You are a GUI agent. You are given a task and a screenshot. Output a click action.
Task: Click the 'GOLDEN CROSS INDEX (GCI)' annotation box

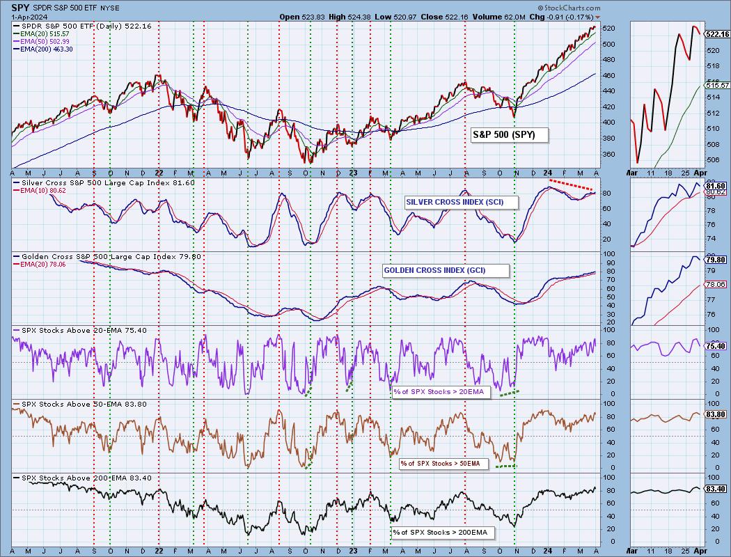click(446, 271)
